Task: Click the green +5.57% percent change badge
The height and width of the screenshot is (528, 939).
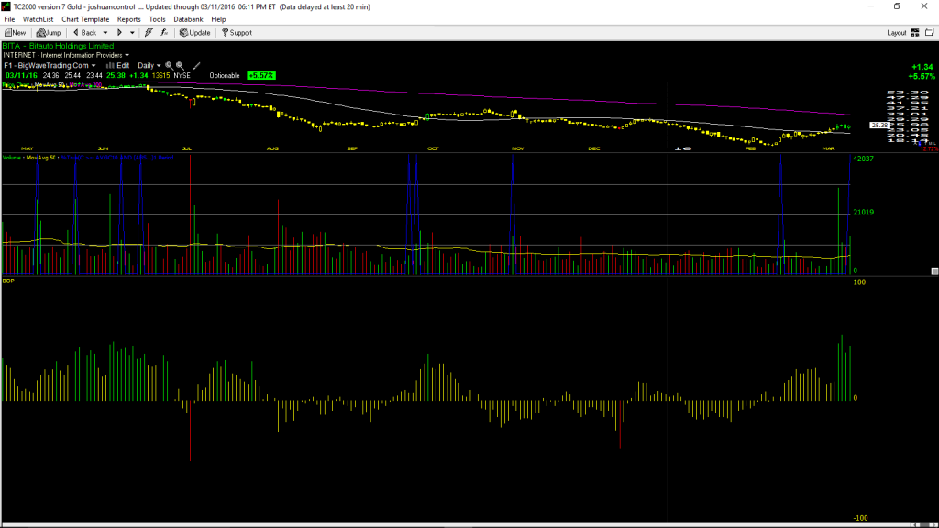Action: pos(261,76)
